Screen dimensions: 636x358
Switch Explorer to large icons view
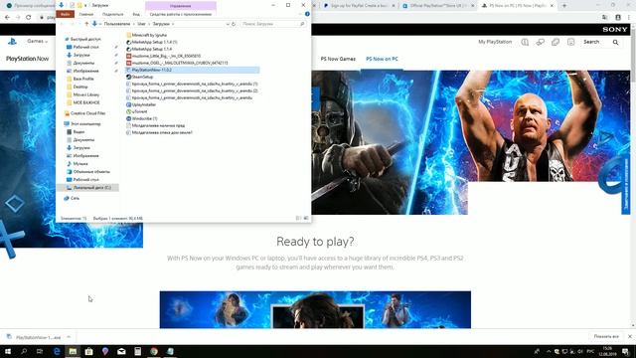pos(306,219)
